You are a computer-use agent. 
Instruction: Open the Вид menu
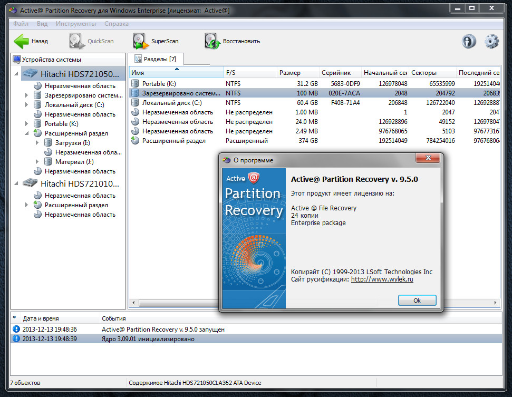(42, 24)
